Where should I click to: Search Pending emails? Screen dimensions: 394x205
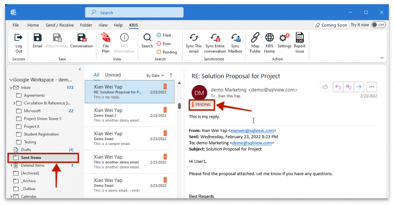167,52
